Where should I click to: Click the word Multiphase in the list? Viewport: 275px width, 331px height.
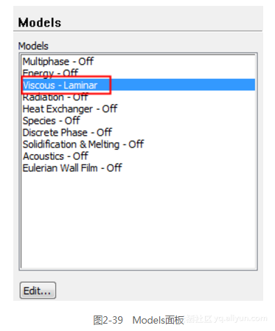(46, 61)
